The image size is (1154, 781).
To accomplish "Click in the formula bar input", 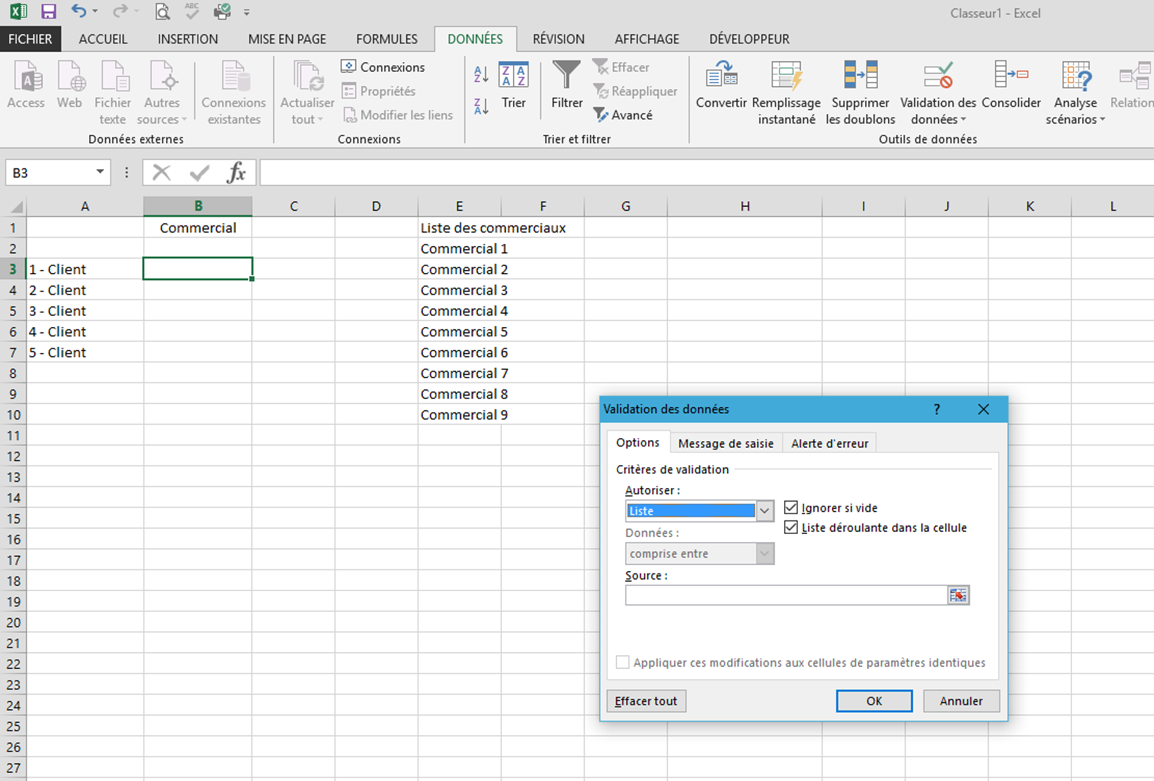I will [x=706, y=173].
